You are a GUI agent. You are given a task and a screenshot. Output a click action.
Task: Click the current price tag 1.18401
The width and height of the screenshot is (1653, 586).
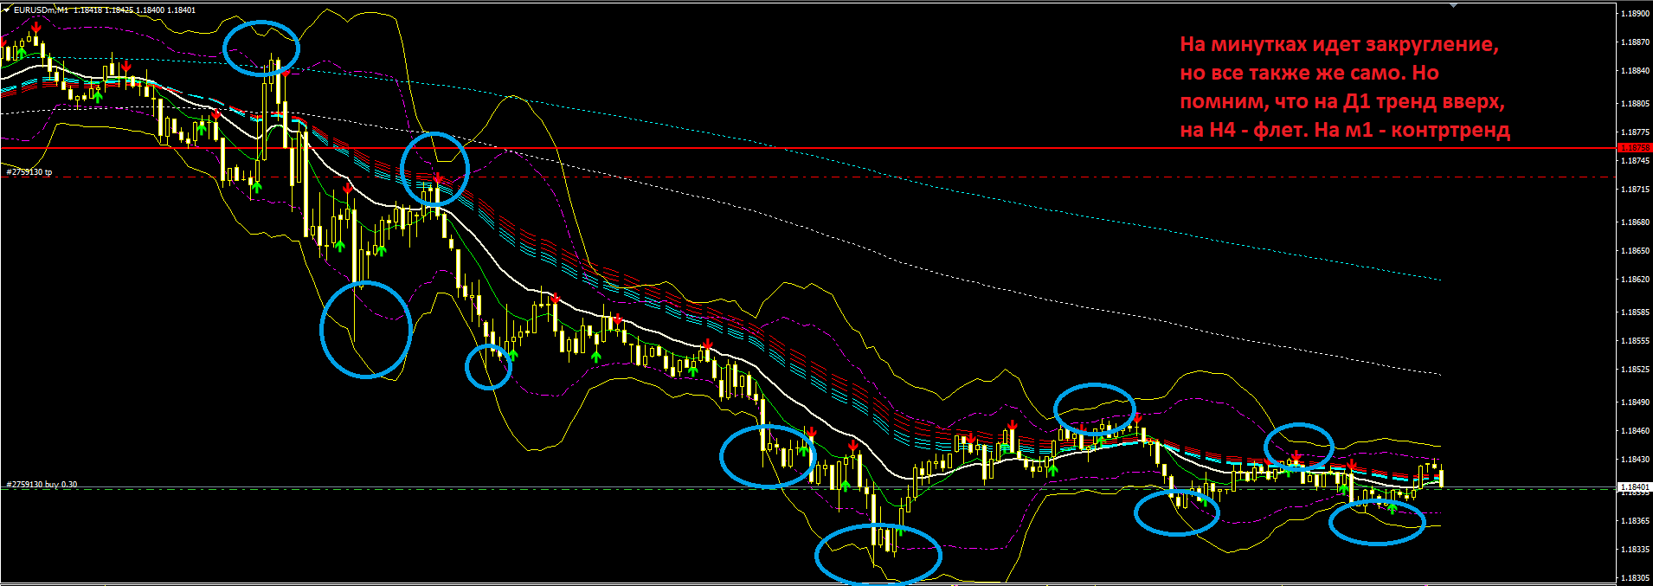tap(1635, 487)
